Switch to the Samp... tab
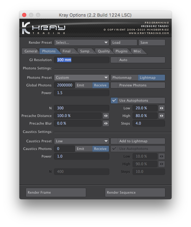Screen dimensions: 191x227 86,51
